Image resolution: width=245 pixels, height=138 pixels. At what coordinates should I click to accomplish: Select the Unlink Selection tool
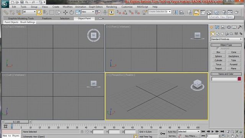[12, 12]
